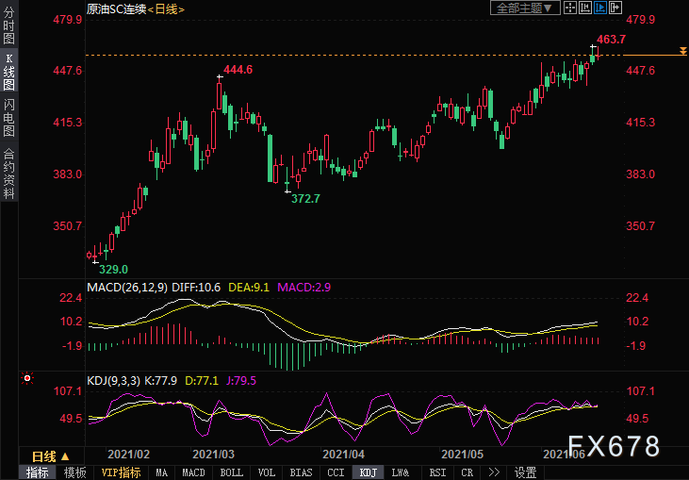The image size is (689, 480).
Task: Switch to K线图 side tab
Action: 8,72
